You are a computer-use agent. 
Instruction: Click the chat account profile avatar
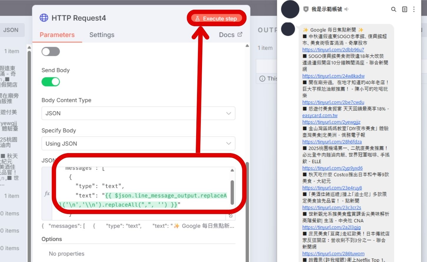coord(290,9)
